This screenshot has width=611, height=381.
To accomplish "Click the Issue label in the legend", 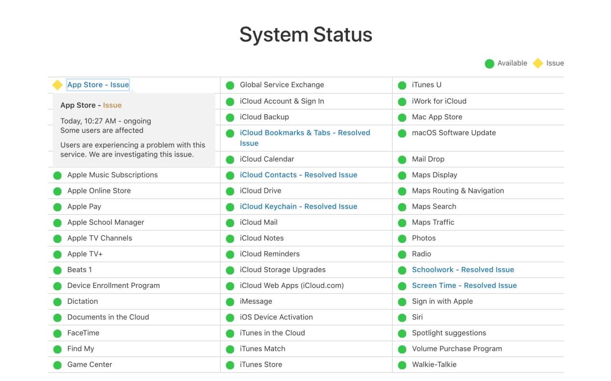I will tap(555, 63).
